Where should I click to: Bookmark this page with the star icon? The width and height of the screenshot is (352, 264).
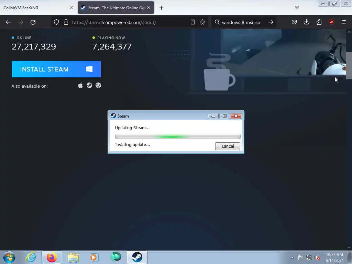pos(202,22)
